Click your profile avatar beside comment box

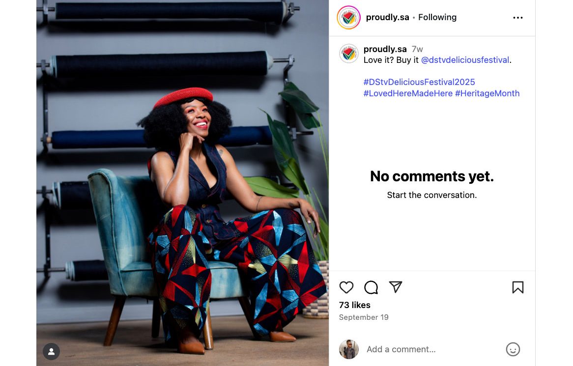348,349
